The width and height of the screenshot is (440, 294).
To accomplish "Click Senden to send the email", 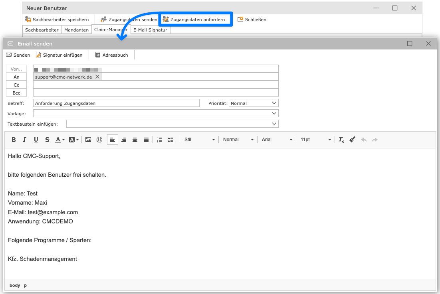I will [x=18, y=55].
